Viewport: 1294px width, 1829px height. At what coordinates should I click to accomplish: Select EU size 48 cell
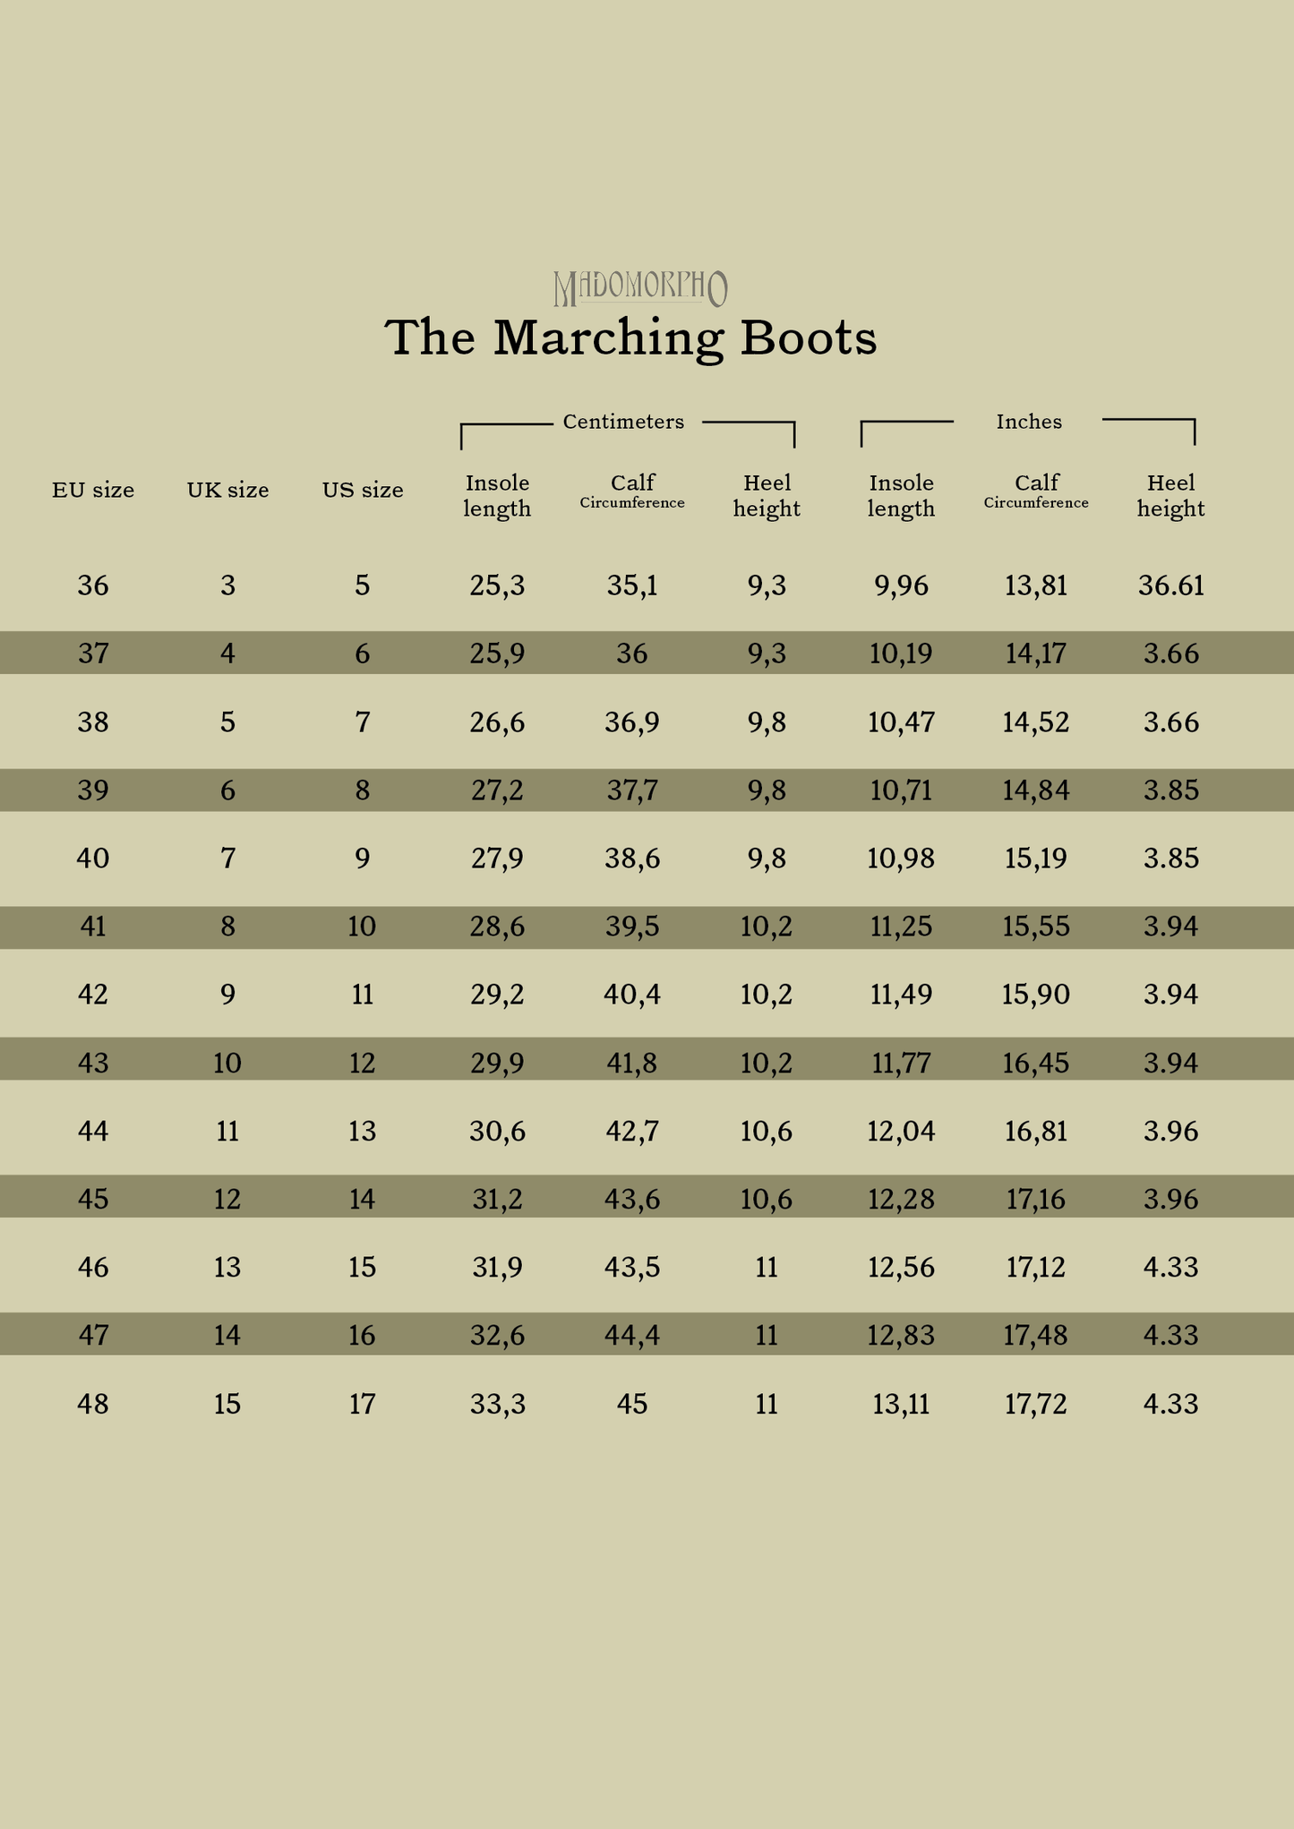click(93, 1404)
